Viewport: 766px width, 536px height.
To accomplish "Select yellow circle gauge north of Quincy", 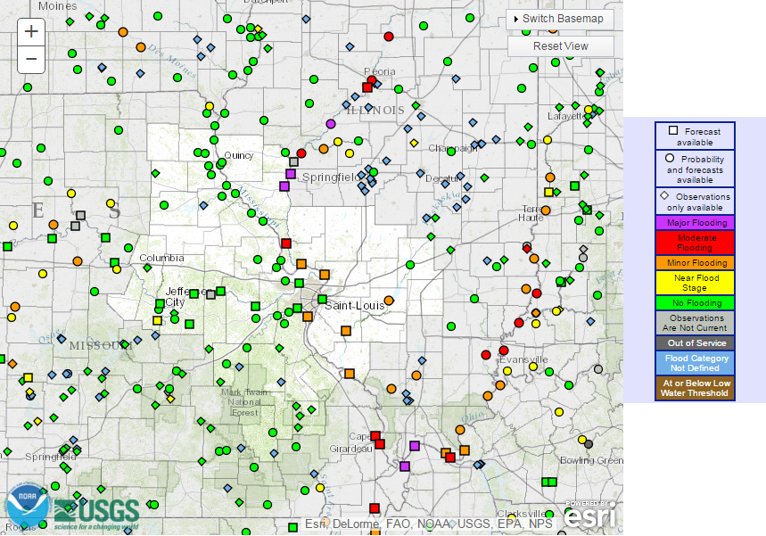I will click(210, 106).
